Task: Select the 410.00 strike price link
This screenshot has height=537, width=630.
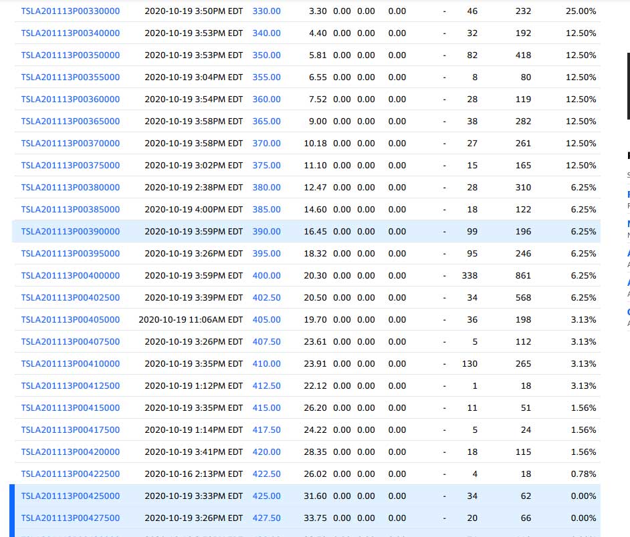Action: (266, 365)
